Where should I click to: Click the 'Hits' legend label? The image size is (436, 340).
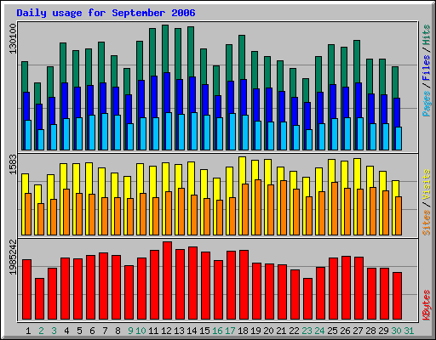[426, 35]
